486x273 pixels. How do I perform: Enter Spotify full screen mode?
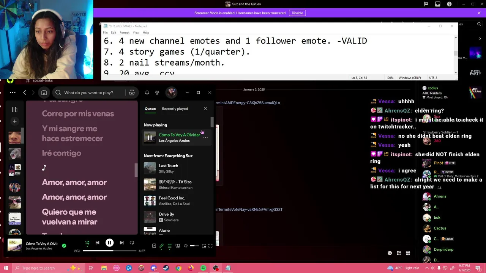(210, 246)
